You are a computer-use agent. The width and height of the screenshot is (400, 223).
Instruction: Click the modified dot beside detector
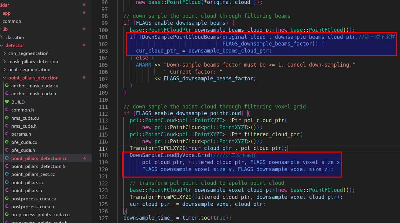point(84,46)
